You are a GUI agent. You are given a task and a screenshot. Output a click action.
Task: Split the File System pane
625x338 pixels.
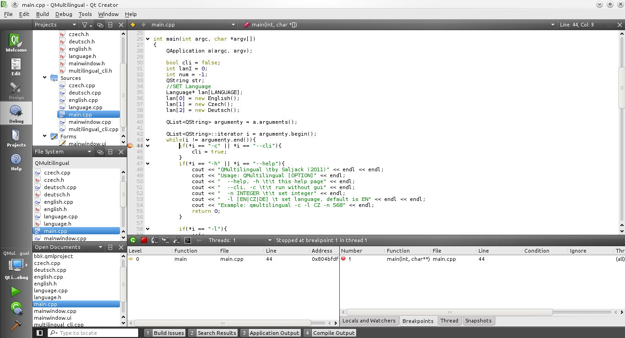[x=110, y=152]
